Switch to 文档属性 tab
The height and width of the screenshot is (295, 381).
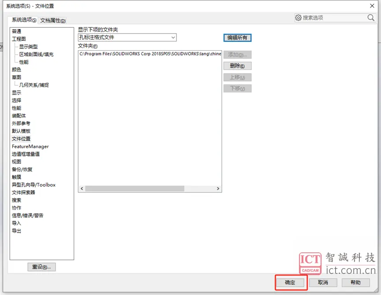(x=53, y=20)
